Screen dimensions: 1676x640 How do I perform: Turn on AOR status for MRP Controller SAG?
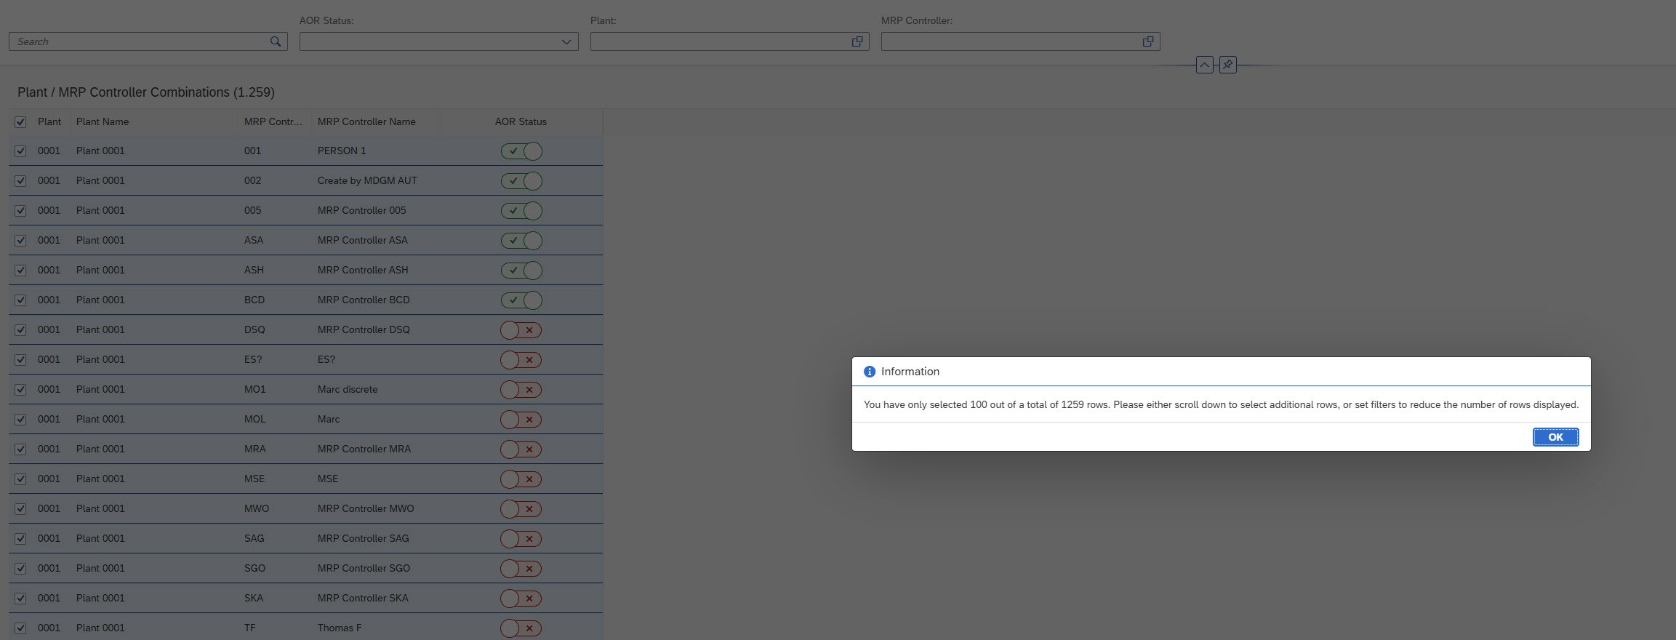(x=521, y=539)
